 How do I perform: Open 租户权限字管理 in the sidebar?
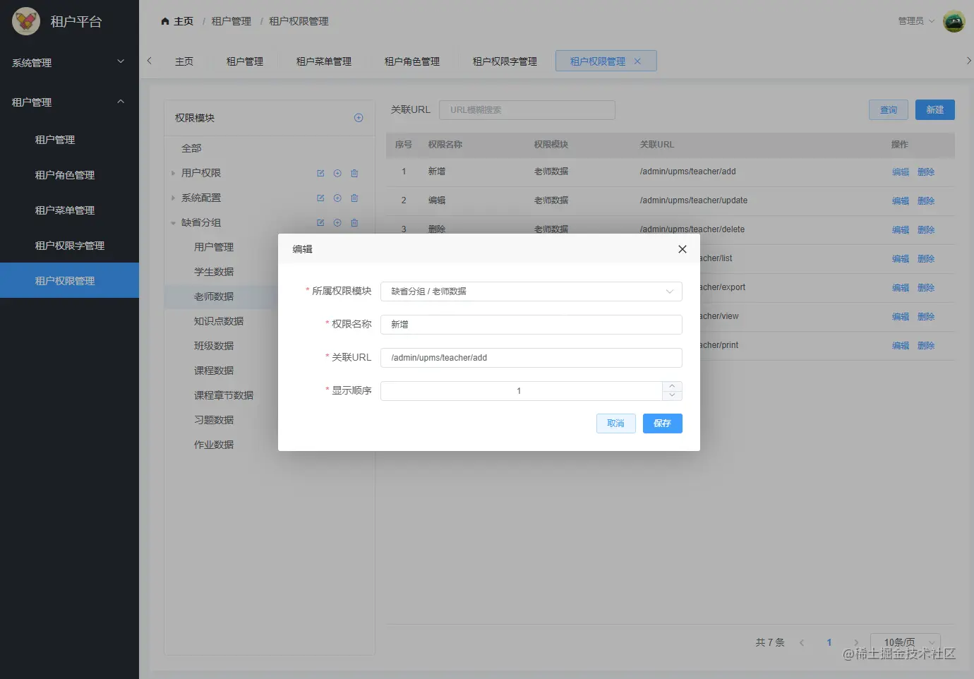[69, 246]
